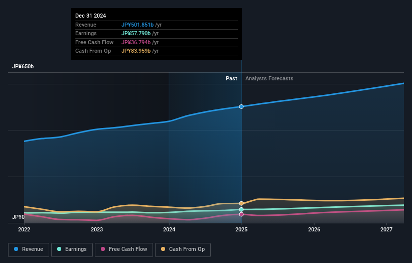Click the Earnings row label in tooltip

(x=86, y=33)
